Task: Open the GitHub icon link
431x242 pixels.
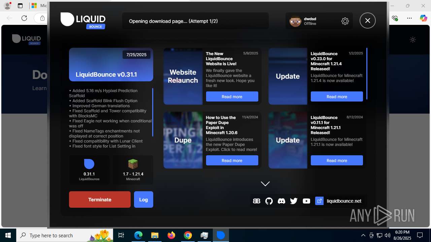Action: click(269, 201)
